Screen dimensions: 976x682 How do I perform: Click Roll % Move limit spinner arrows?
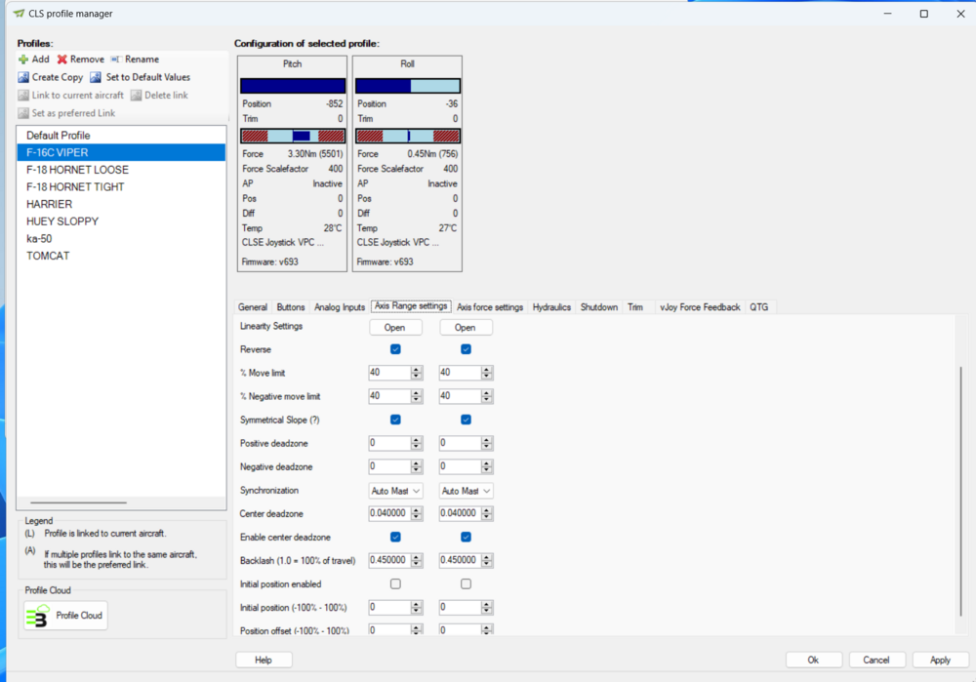click(487, 373)
